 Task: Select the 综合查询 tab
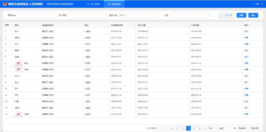pyautogui.click(x=112, y=4)
